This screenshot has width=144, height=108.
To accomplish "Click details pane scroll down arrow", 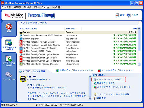I will (x=90, y=98).
